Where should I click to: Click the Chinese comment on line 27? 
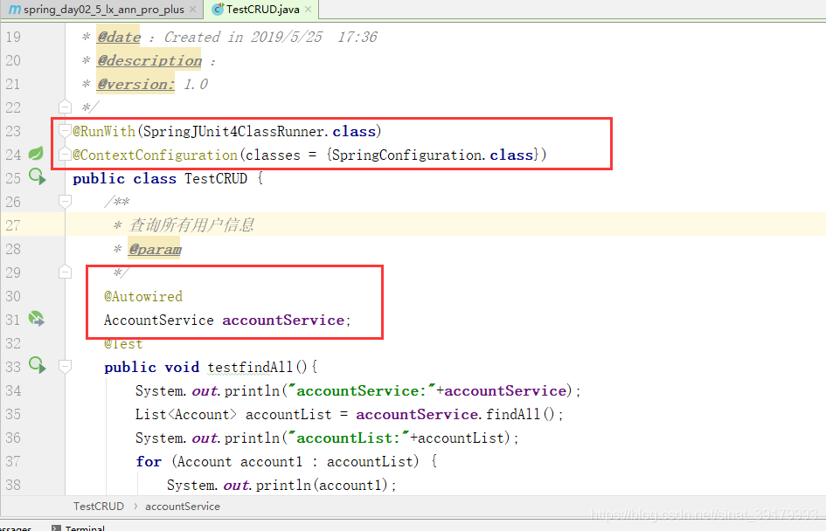pyautogui.click(x=191, y=225)
